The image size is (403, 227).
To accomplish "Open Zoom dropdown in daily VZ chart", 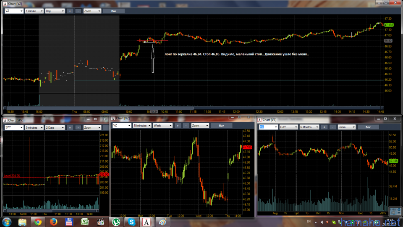I will (x=346, y=127).
